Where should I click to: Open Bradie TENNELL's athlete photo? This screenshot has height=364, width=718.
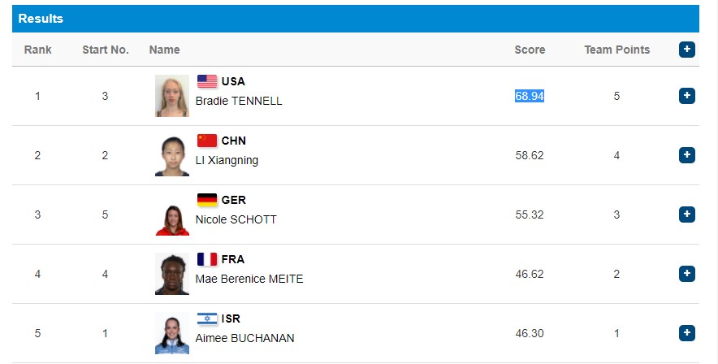pos(172,96)
